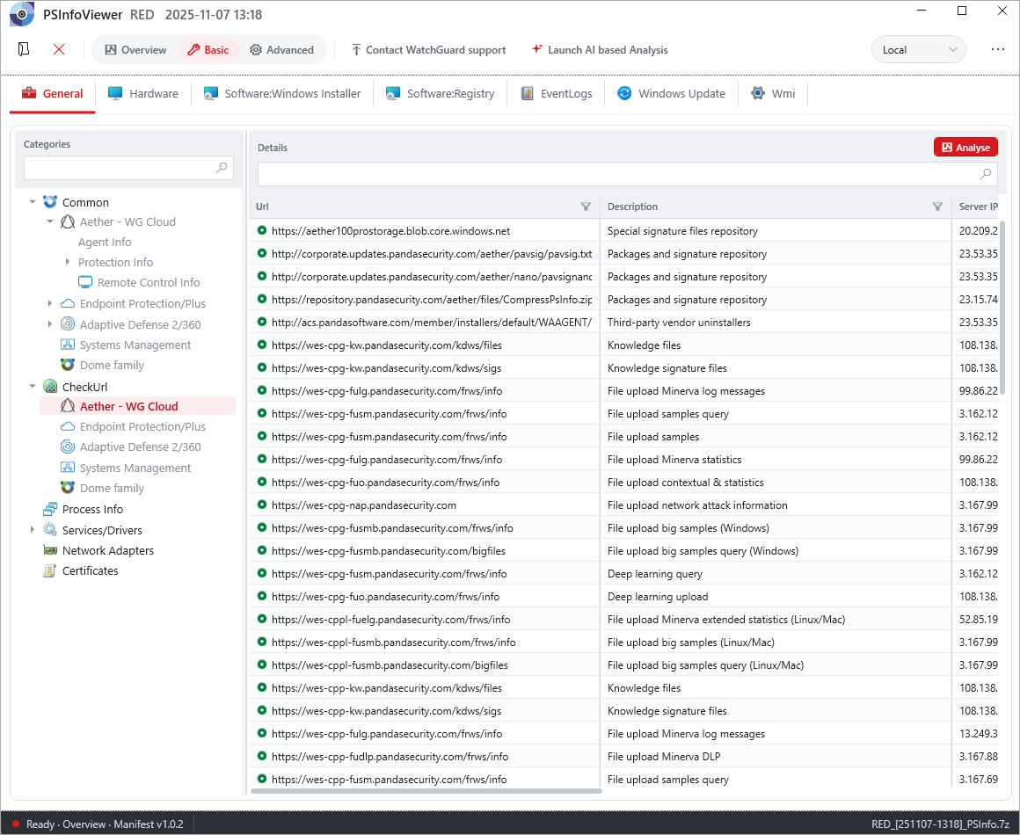
Task: Open the Url column filter icon
Action: tap(586, 207)
